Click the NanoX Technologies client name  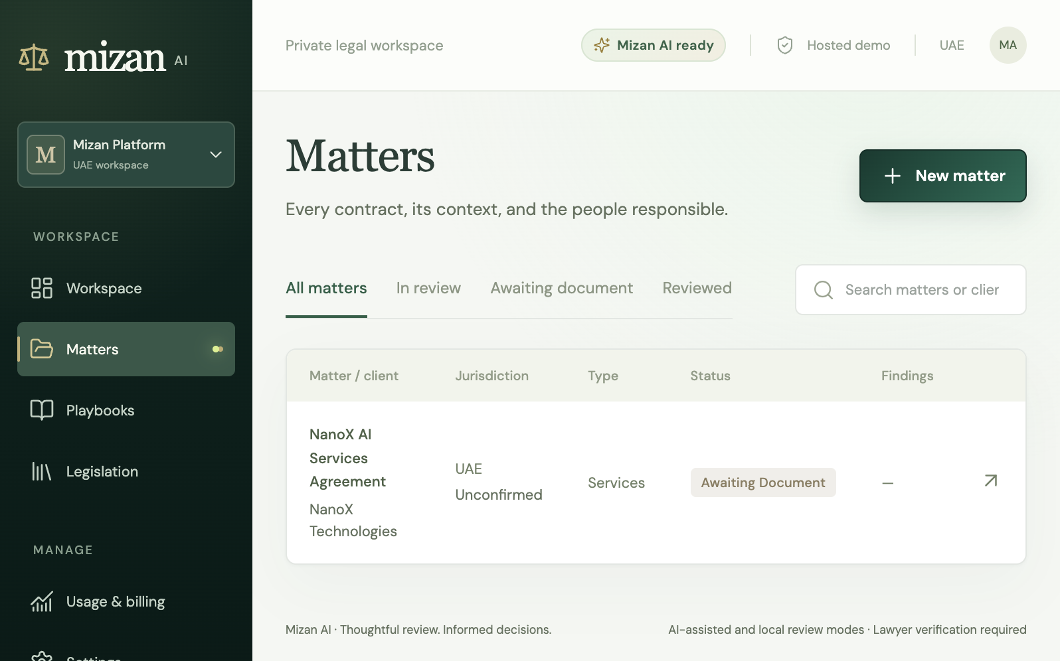pos(353,520)
